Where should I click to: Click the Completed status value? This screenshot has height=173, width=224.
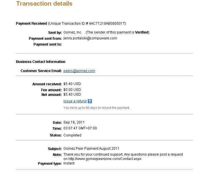[72, 135]
